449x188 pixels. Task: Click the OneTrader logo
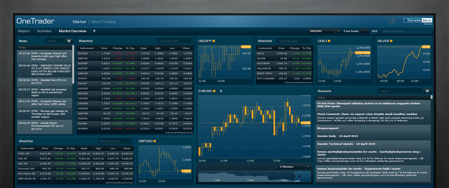[x=35, y=21]
